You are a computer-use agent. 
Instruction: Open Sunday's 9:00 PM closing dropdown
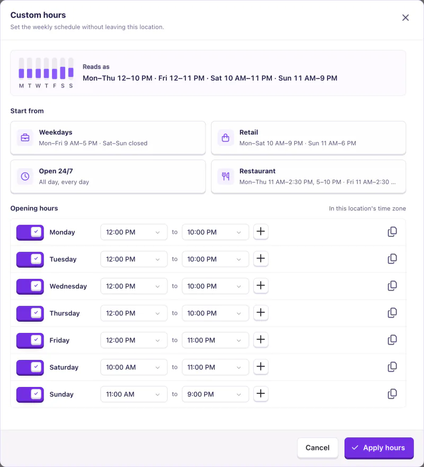pyautogui.click(x=215, y=394)
